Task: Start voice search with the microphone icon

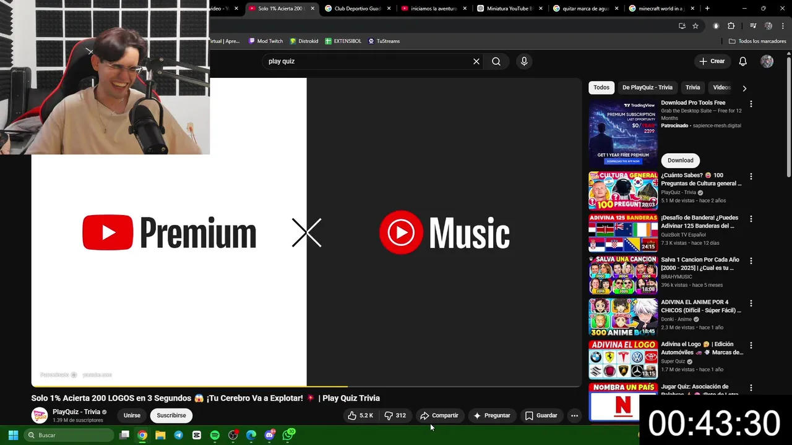Action: click(524, 61)
